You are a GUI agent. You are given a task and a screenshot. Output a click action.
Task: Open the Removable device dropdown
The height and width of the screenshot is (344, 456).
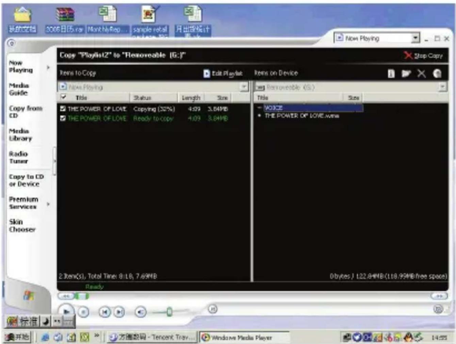[442, 87]
